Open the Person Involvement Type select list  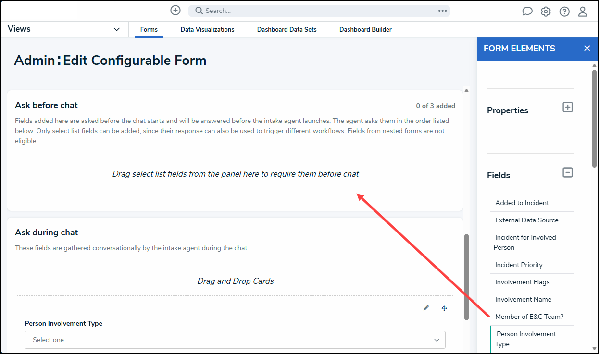tap(235, 340)
